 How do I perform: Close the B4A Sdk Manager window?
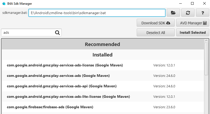(204, 4)
